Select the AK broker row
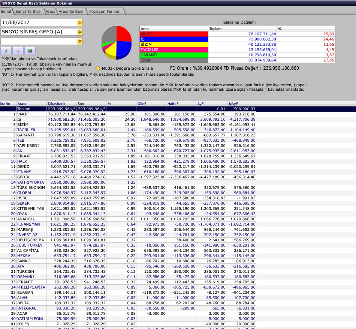The image size is (356, 329). pyautogui.click(x=128, y=151)
